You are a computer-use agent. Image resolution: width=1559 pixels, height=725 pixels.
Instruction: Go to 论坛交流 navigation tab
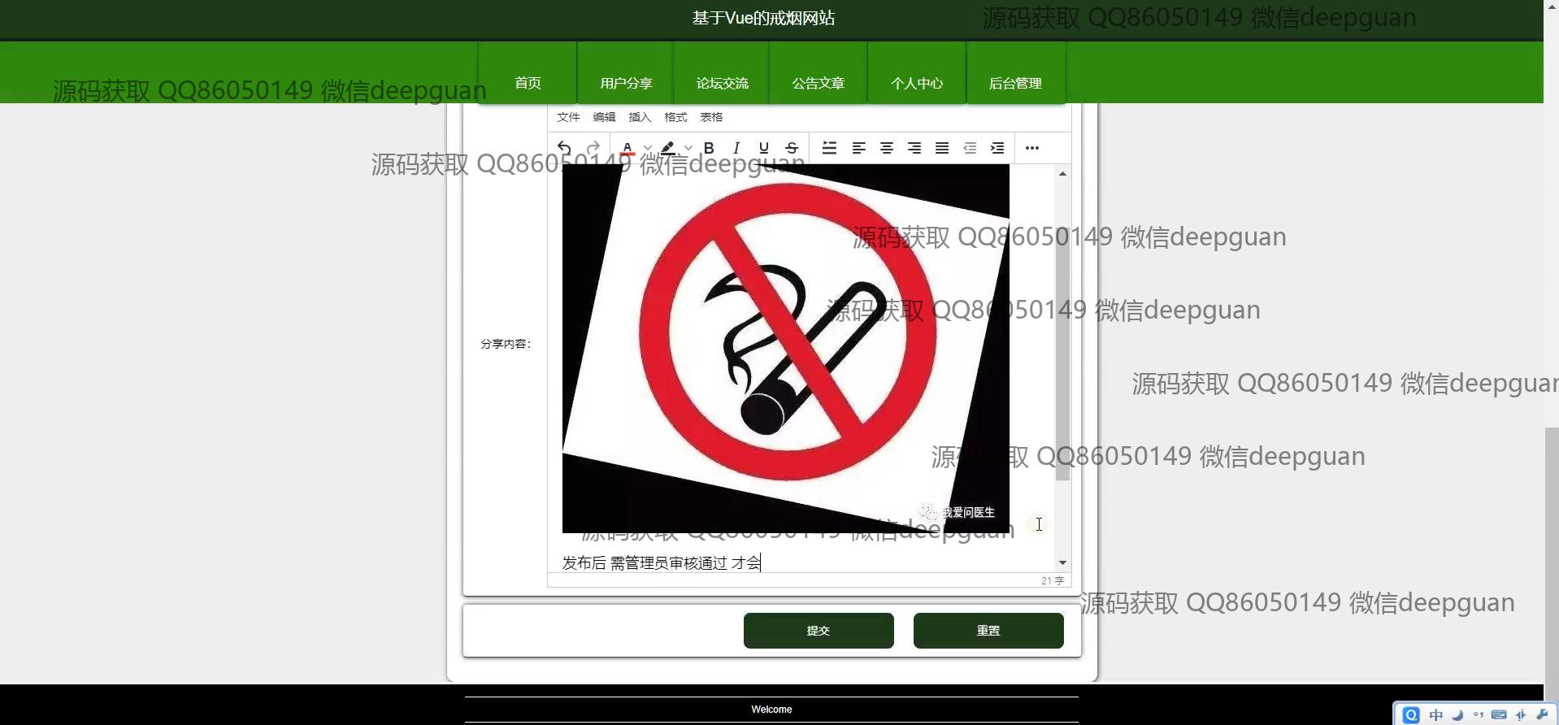tap(722, 83)
